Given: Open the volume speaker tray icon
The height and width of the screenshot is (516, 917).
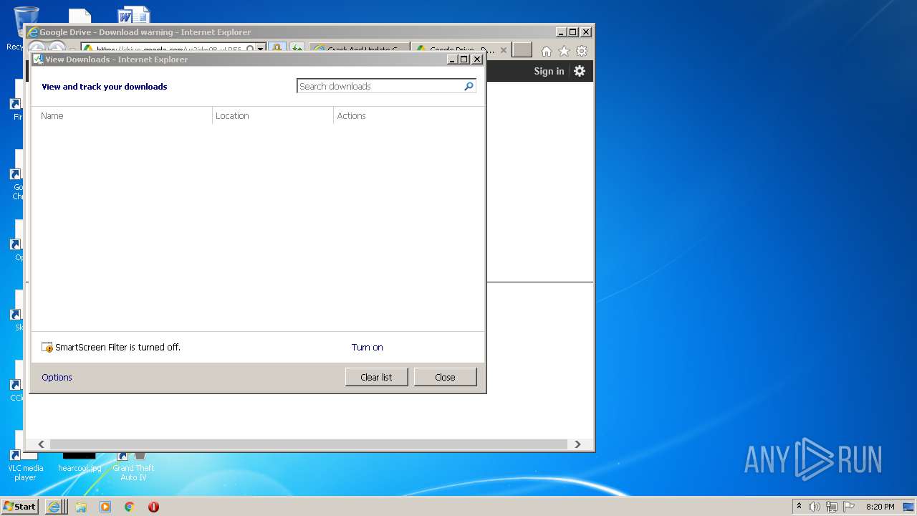Looking at the screenshot, I should point(814,507).
